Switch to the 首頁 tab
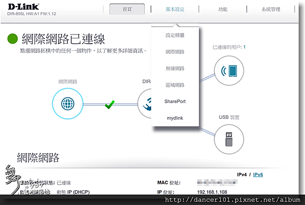The image size is (305, 205). tap(127, 9)
